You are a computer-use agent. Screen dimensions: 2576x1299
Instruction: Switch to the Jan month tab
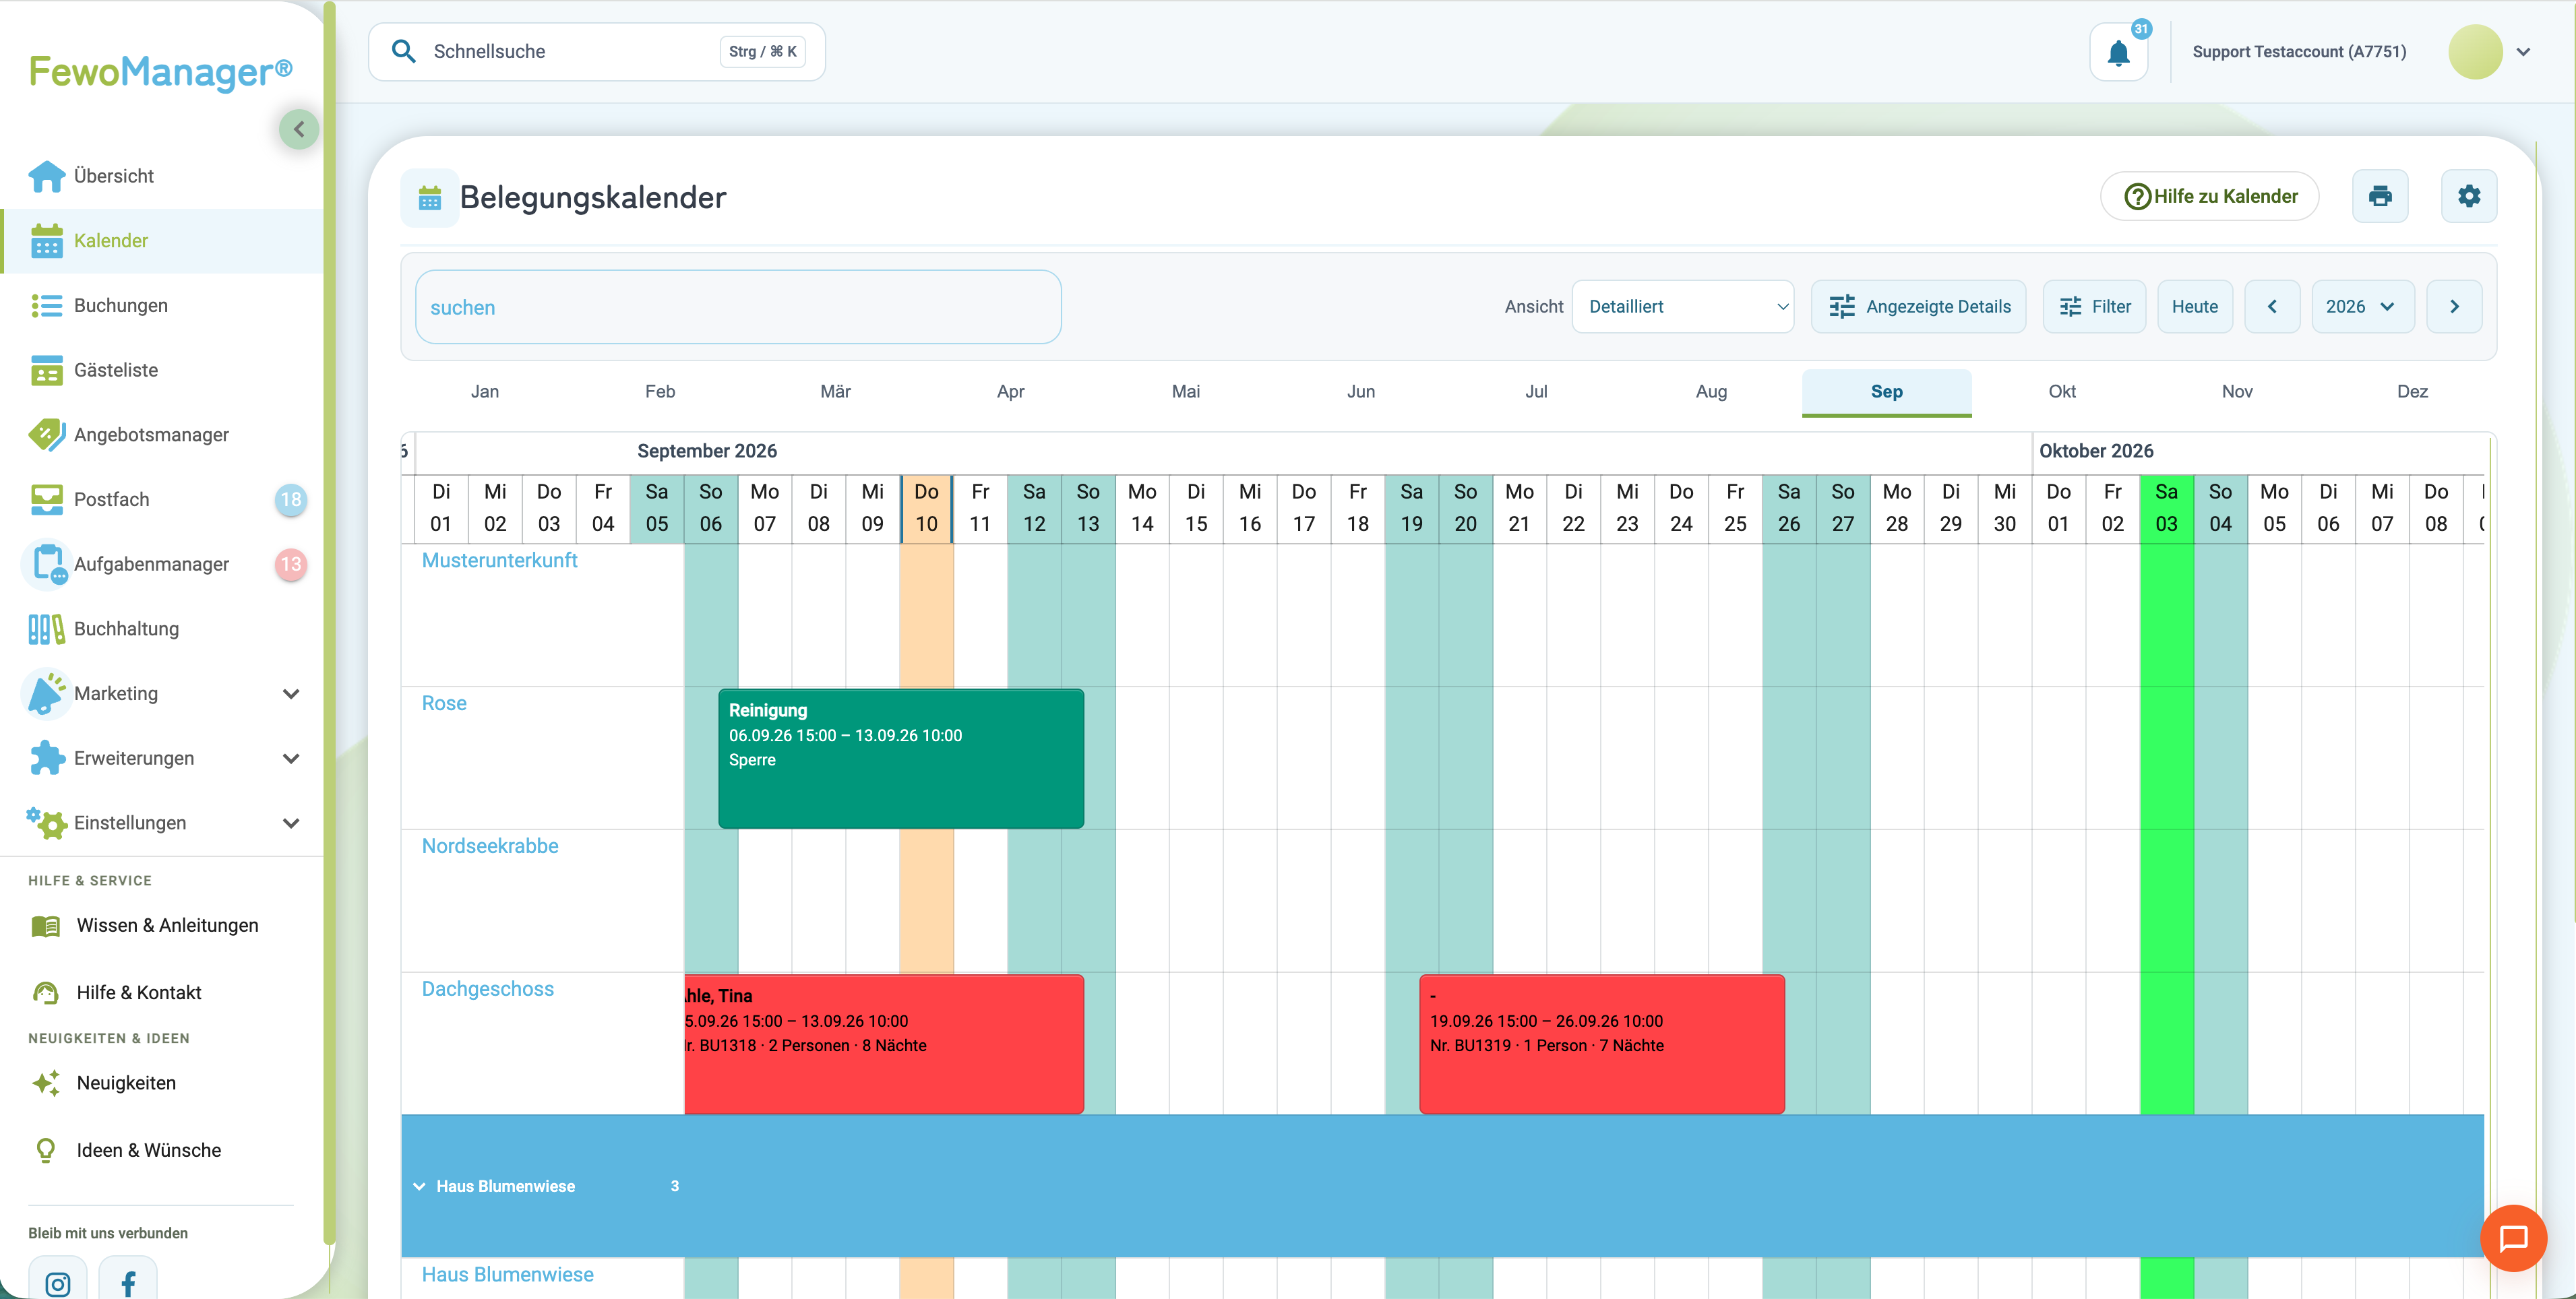tap(485, 392)
